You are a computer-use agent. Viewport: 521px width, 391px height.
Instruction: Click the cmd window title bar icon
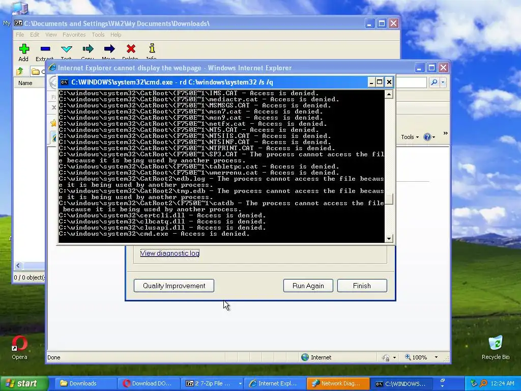pyautogui.click(x=65, y=82)
